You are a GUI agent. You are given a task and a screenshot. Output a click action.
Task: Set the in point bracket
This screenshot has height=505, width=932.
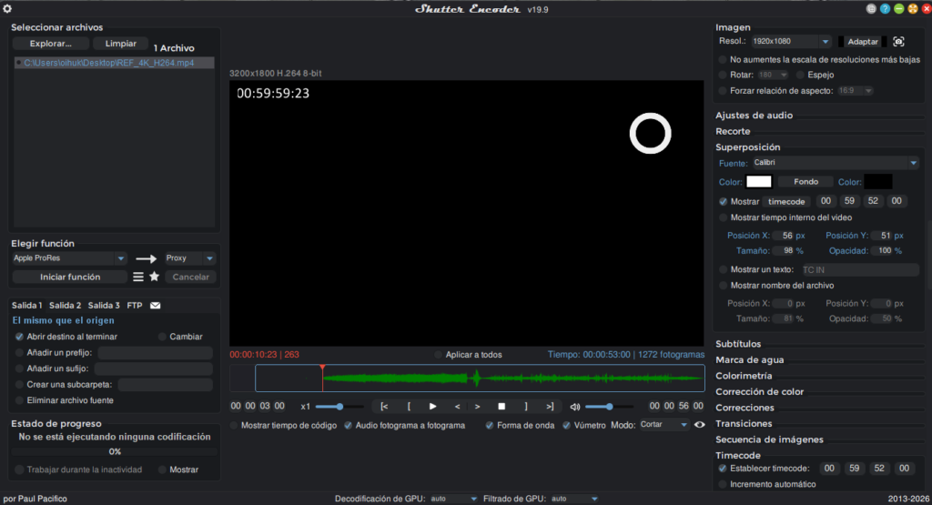[409, 407]
